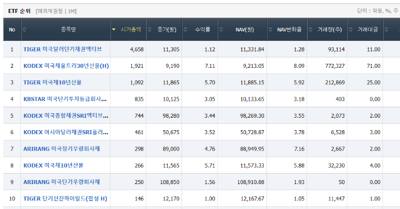This screenshot has width=400, height=209.
Task: Select NAV change value 3.78
Action: pos(299,132)
